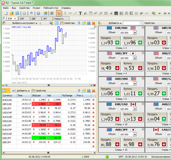171x160 pixels.
Task: Click Продать 1,2493 on the EUR/USD tile
Action: pos(110,41)
